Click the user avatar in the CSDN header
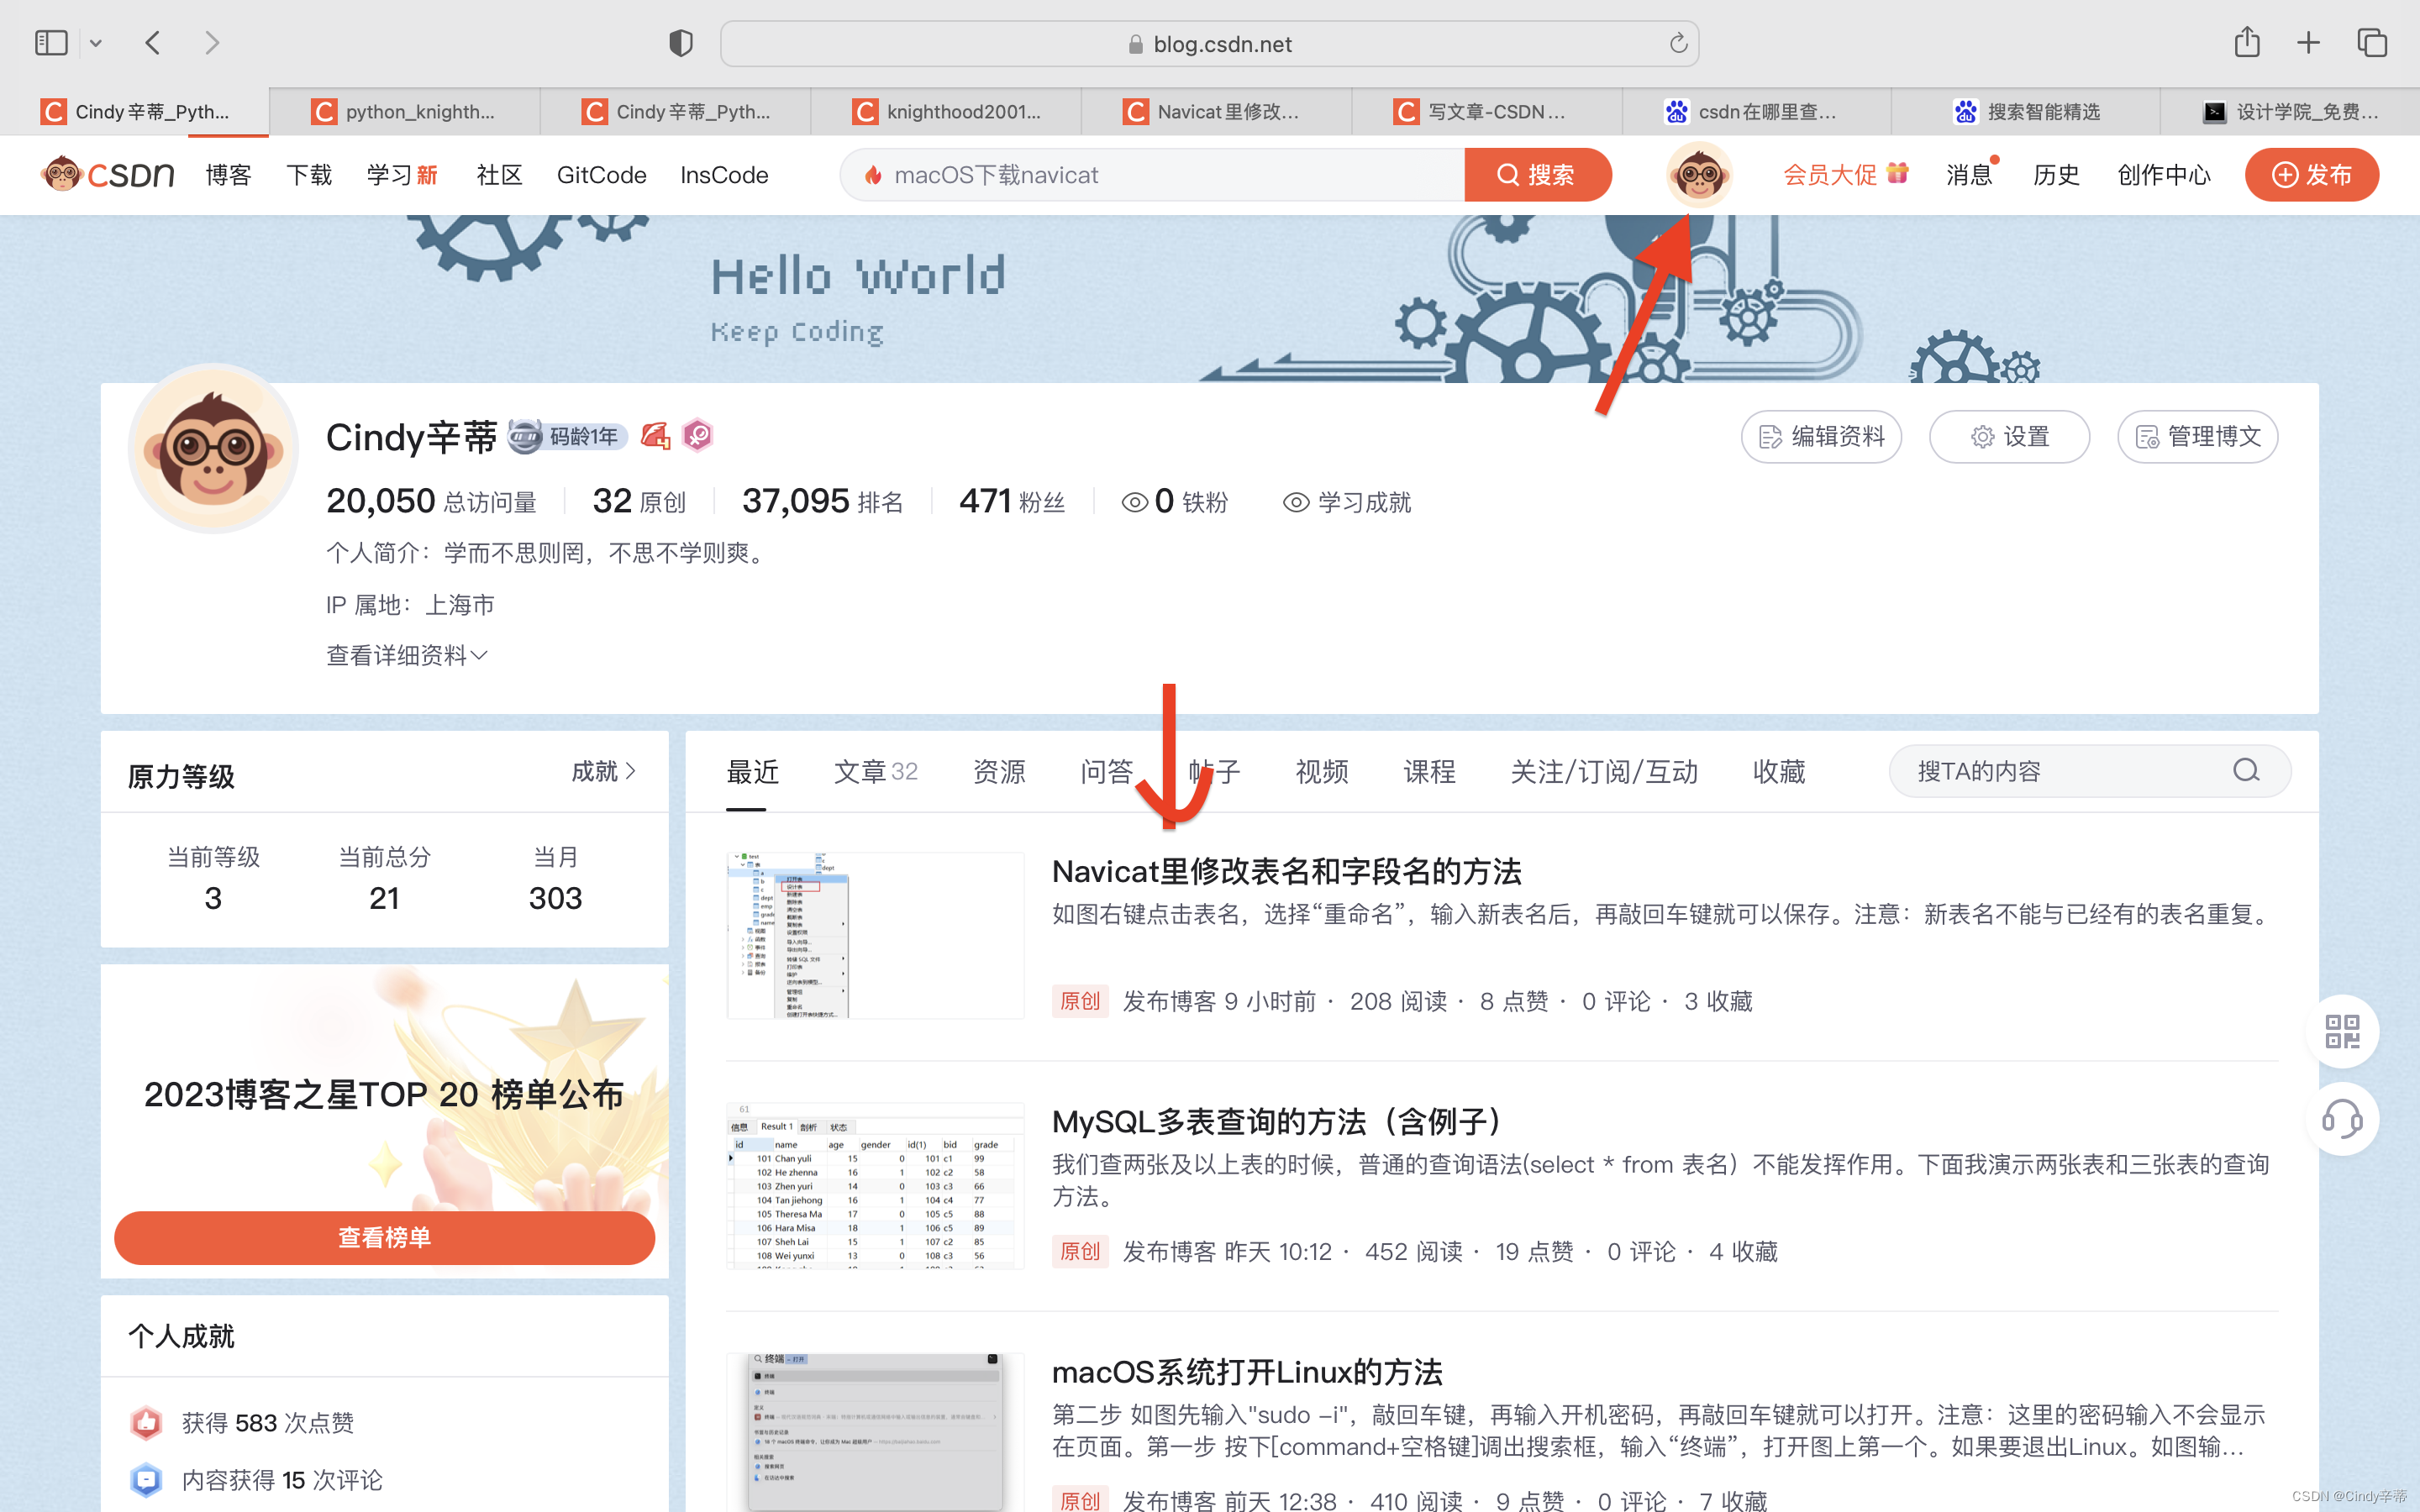The height and width of the screenshot is (1512, 2420). (1698, 175)
